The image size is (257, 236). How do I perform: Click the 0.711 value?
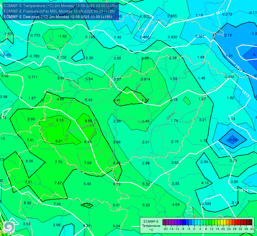click(x=33, y=77)
